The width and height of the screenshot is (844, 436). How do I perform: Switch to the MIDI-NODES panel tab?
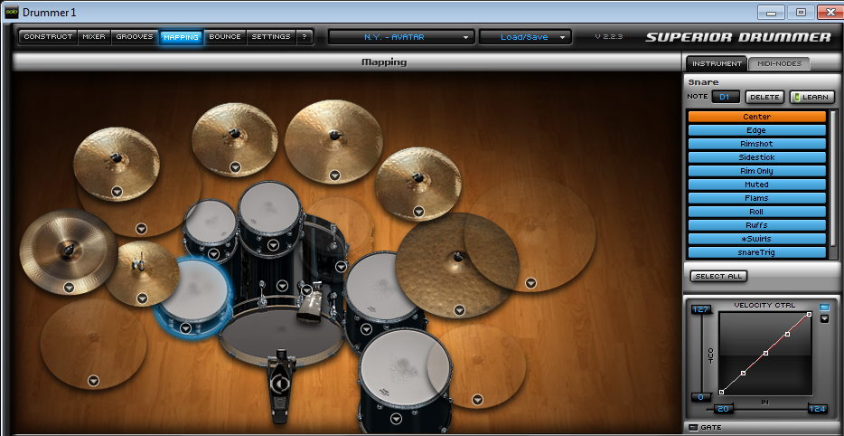click(x=780, y=63)
